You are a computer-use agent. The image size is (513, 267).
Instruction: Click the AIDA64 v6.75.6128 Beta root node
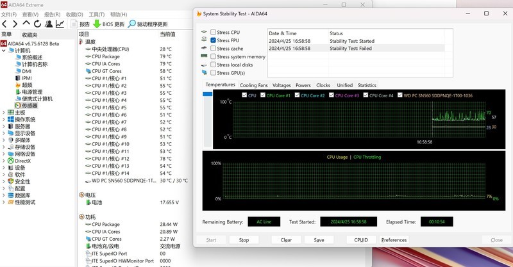[x=33, y=44]
